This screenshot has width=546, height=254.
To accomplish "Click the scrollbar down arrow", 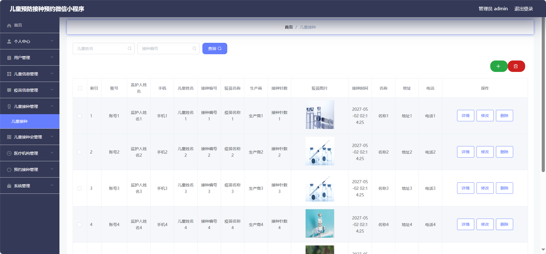I will click(543, 250).
